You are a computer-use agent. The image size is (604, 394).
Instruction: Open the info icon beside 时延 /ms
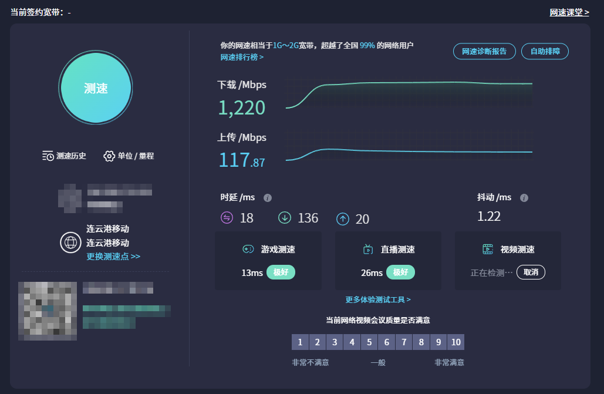pyautogui.click(x=268, y=198)
